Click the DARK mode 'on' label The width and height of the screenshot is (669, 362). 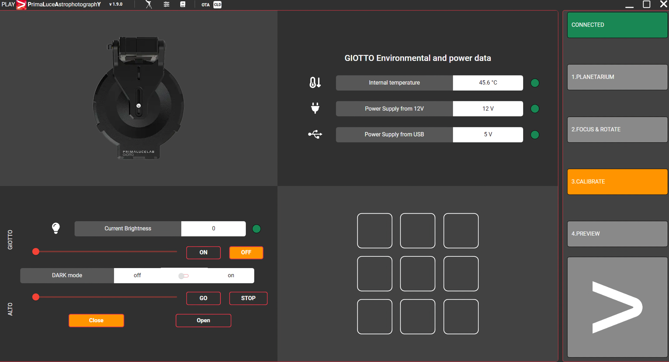pyautogui.click(x=231, y=275)
